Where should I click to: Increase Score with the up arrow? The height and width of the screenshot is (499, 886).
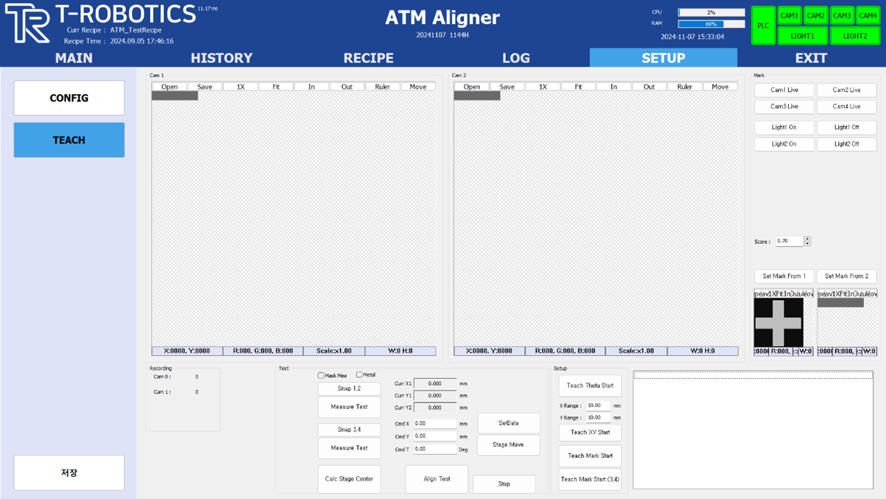click(807, 239)
